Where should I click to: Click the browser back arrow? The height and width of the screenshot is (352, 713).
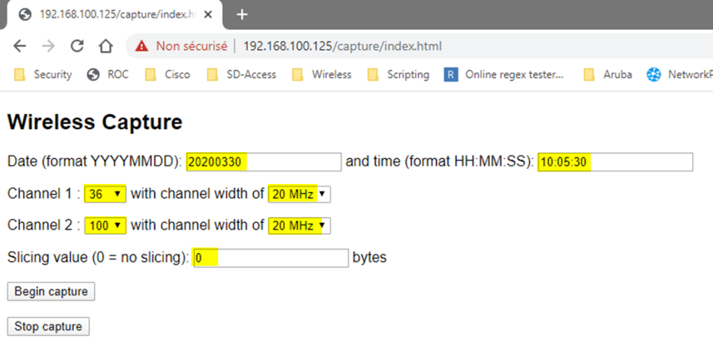tap(20, 46)
